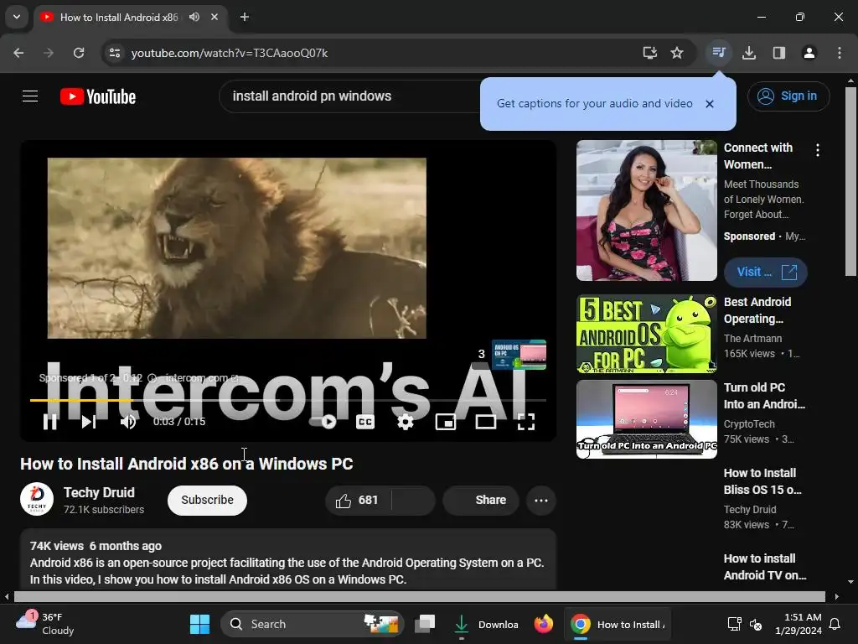Screen dimensions: 858x644
Task: Open sponsored ad options menu
Action: point(818,150)
